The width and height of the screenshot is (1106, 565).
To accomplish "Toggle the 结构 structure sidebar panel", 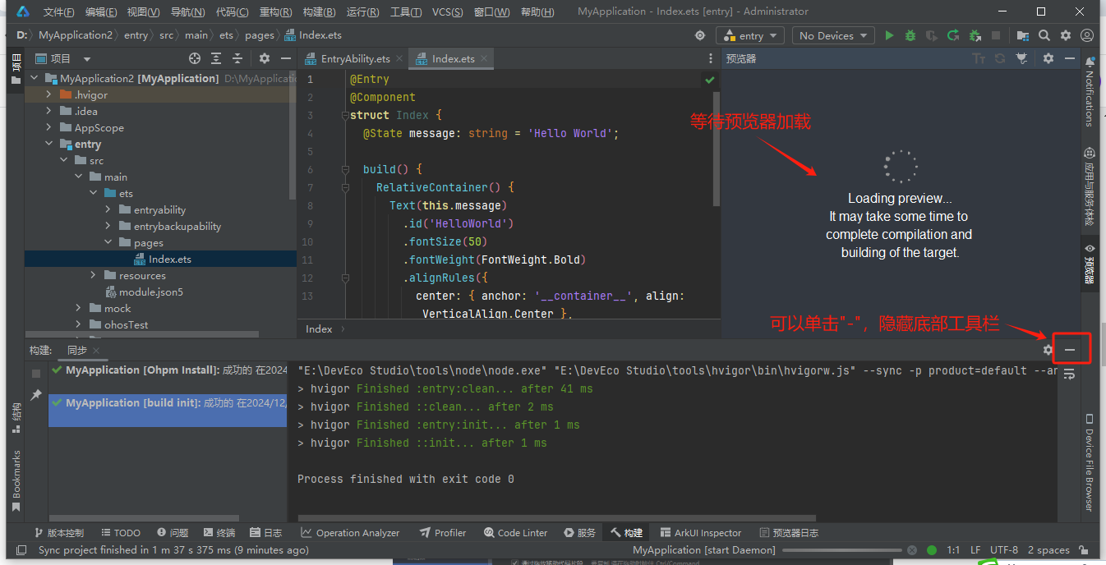I will click(16, 418).
